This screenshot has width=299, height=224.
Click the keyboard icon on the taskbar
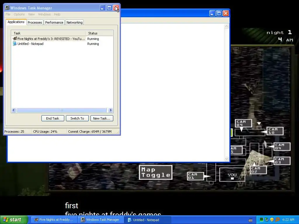pos(251,220)
